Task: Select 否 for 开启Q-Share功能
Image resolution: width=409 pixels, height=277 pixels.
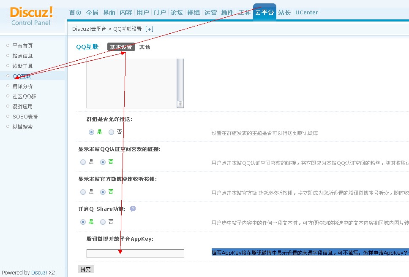Action: (103, 222)
